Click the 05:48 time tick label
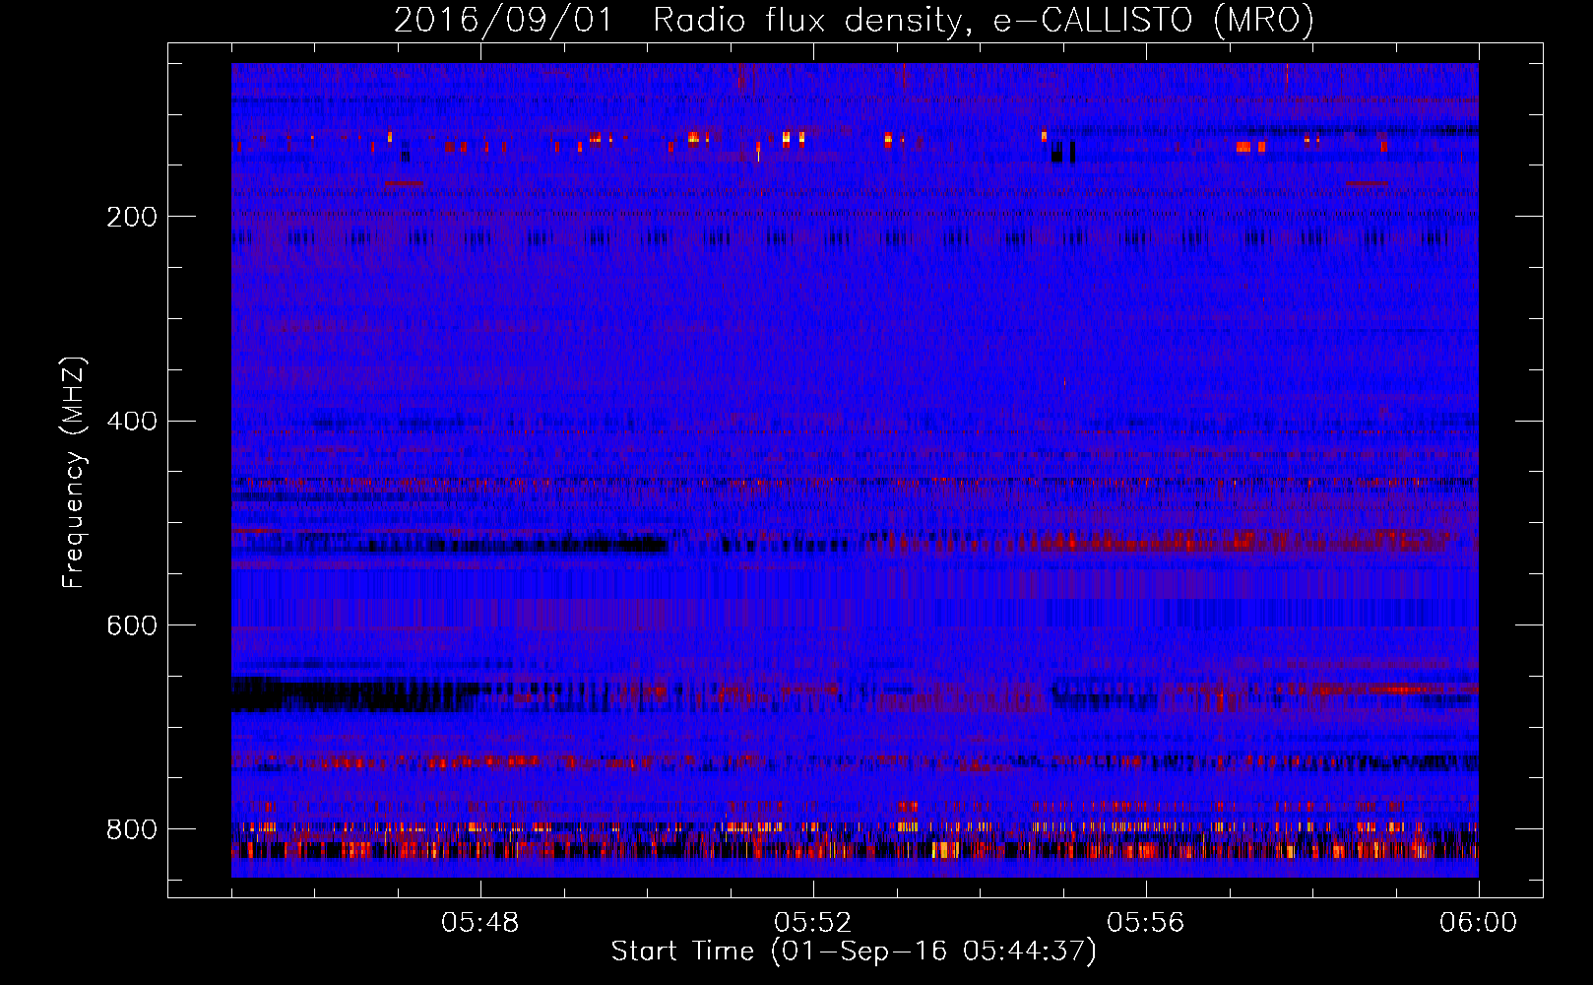 tap(480, 923)
